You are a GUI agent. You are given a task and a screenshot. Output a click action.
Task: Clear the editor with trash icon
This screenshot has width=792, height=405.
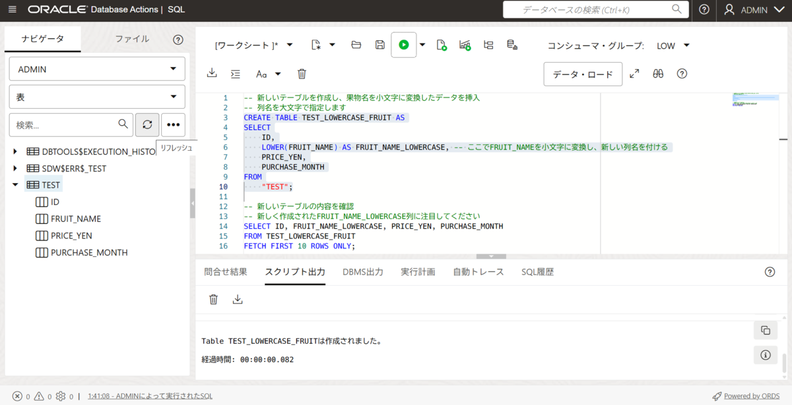coord(302,74)
